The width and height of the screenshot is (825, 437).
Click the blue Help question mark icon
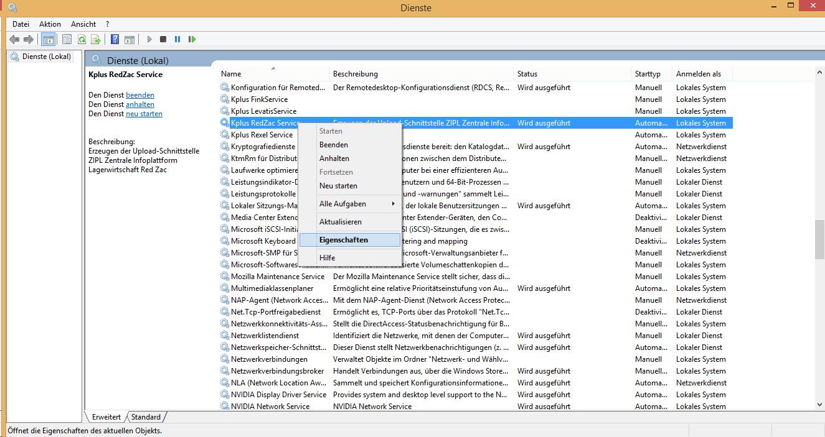[115, 39]
